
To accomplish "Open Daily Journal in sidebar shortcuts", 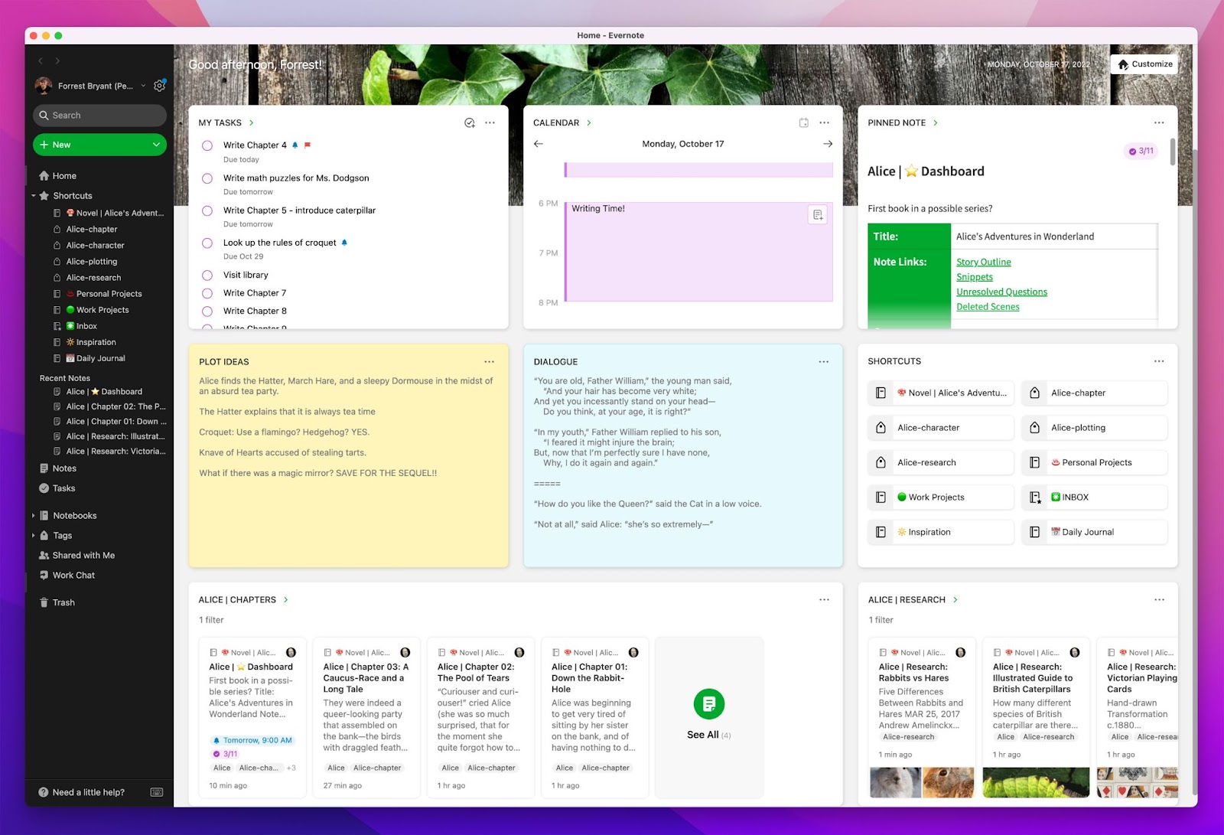I will click(100, 358).
